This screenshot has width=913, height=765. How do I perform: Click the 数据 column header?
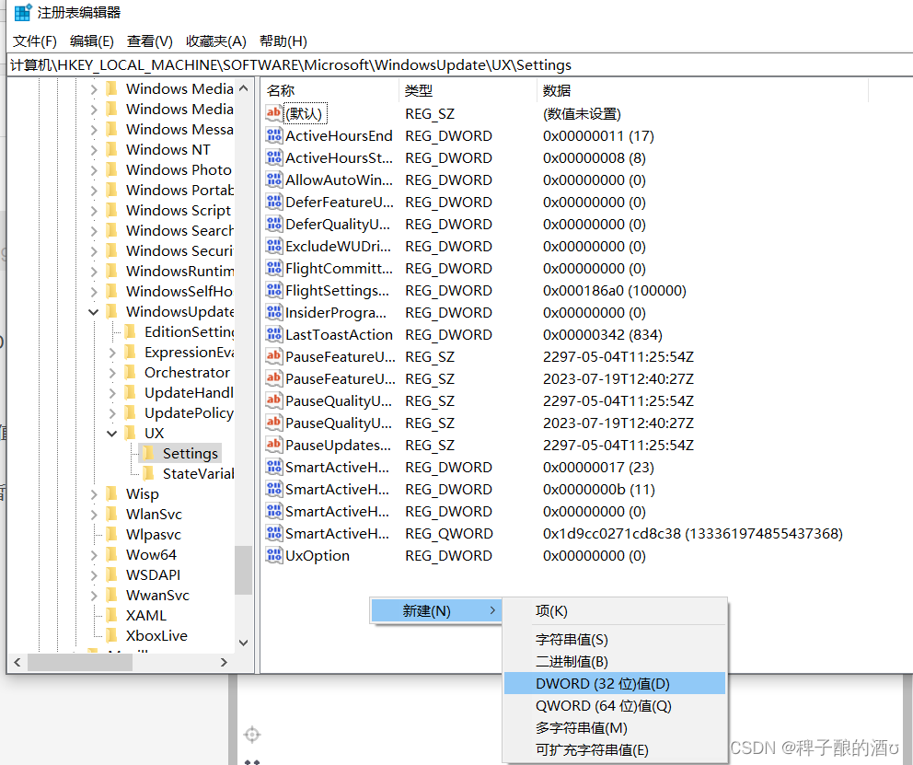(701, 91)
